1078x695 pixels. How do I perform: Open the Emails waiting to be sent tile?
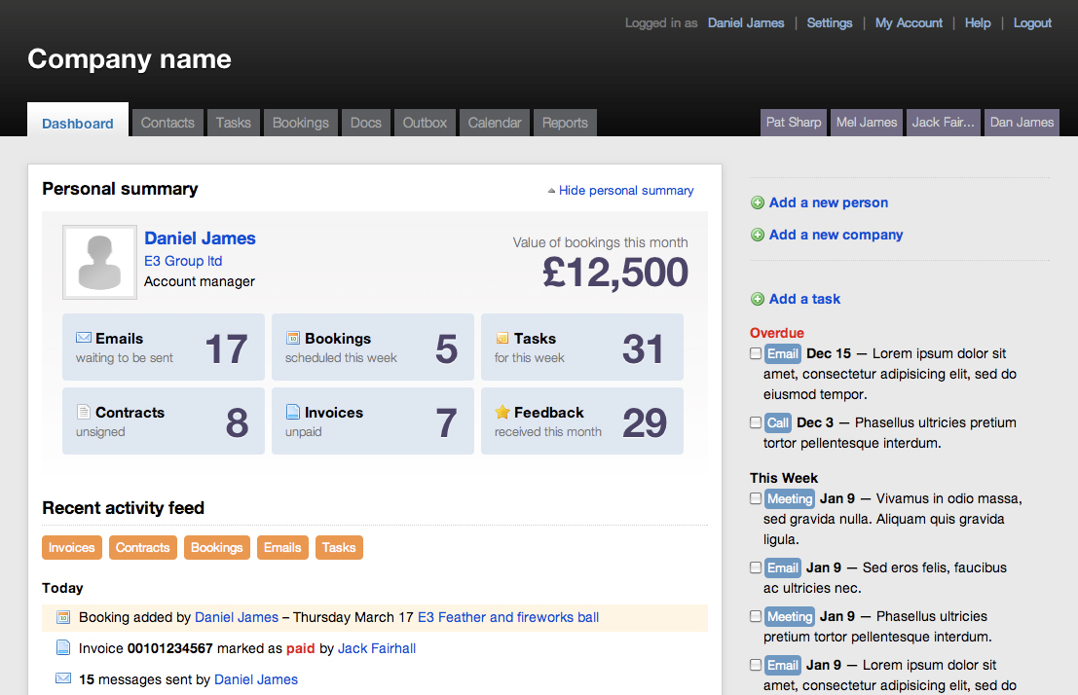[x=164, y=347]
